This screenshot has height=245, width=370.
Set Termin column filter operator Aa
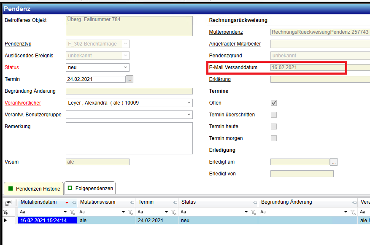tap(140, 212)
